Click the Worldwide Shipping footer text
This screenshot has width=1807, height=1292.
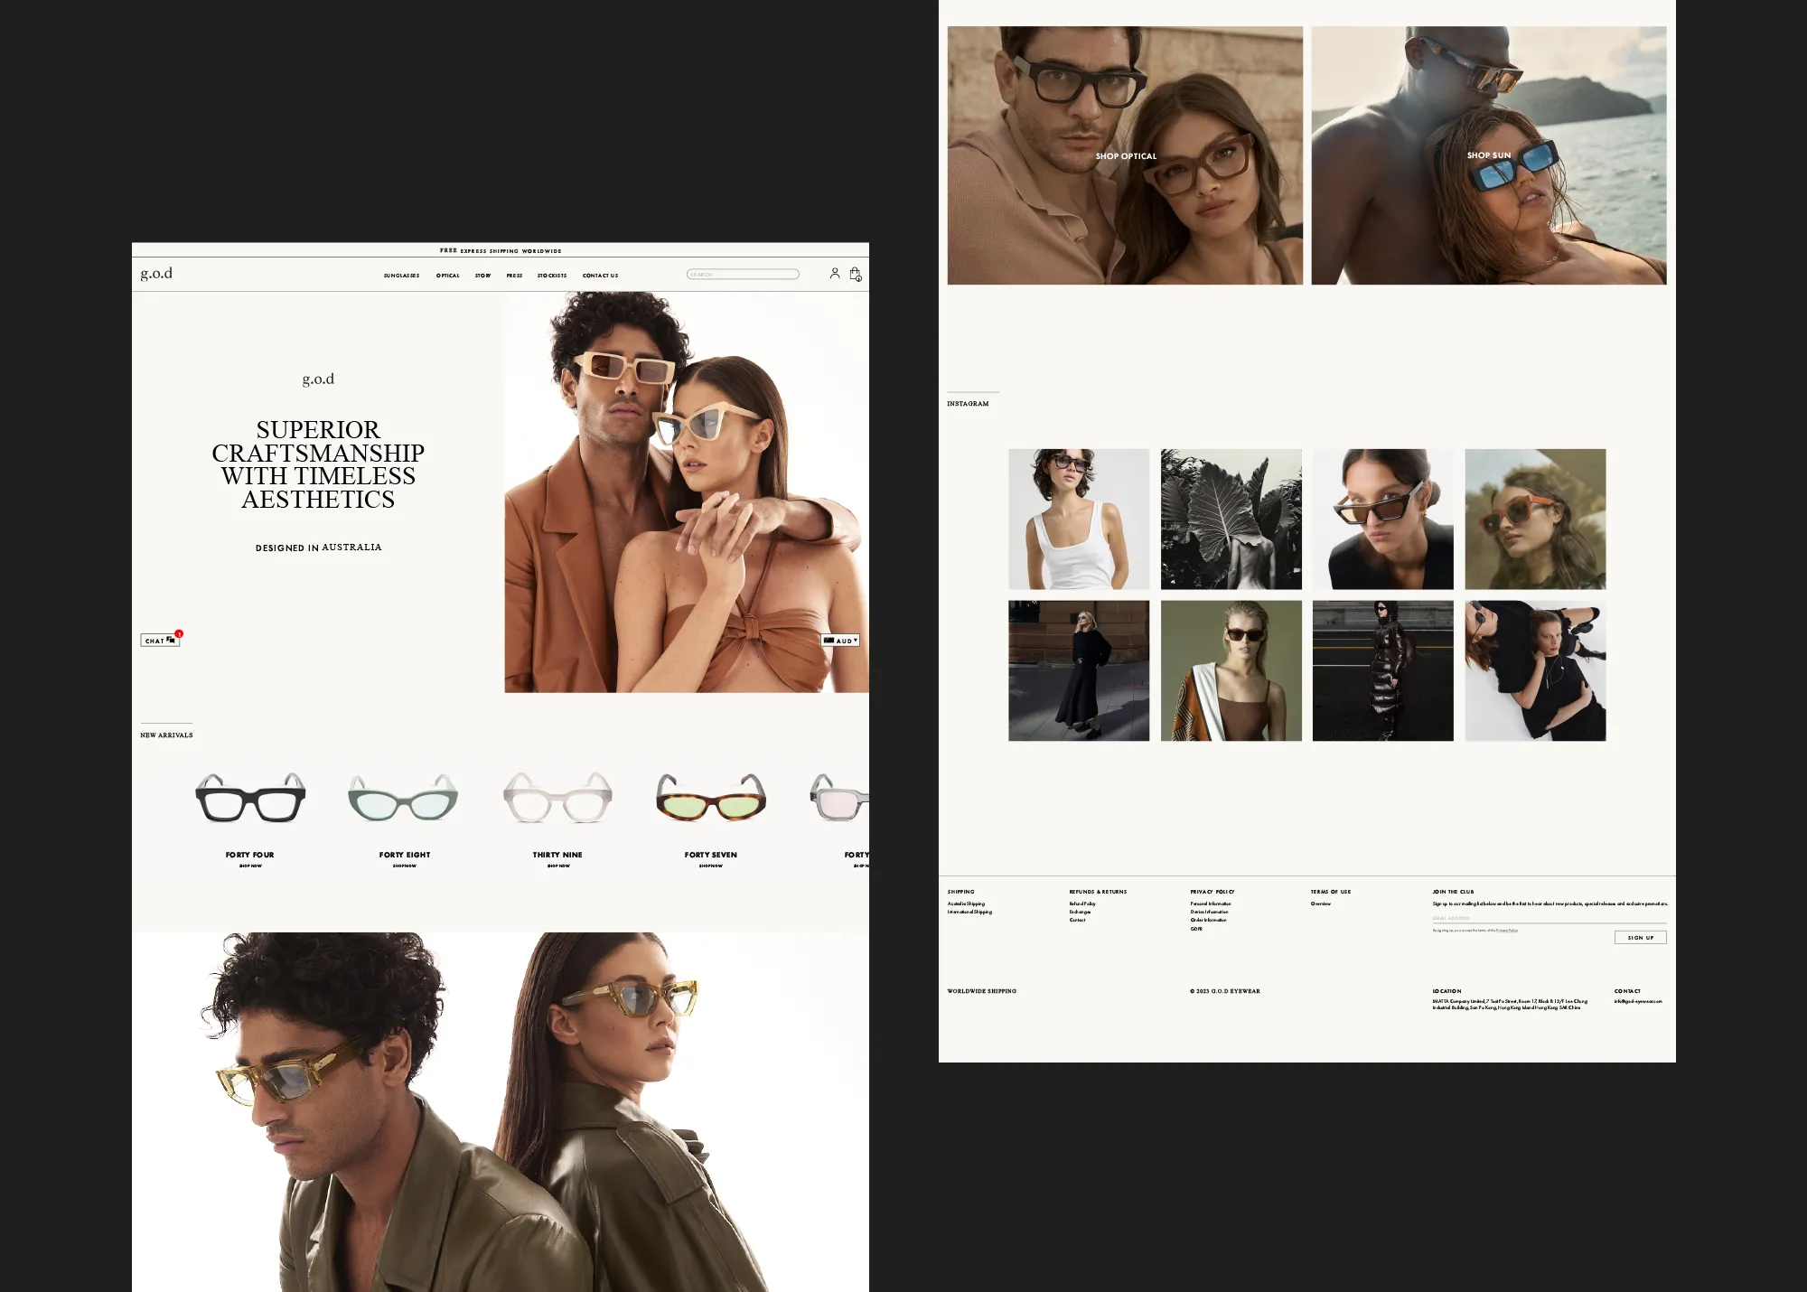(982, 991)
